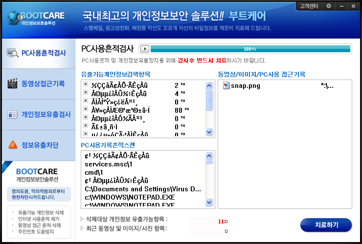The image size is (362, 244).
Task: Expand 삭제대상 개인정보 유출가능항목 triangle
Action: click(82, 219)
